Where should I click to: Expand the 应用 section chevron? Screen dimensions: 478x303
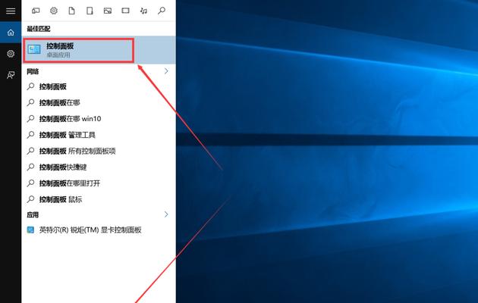[x=166, y=214]
